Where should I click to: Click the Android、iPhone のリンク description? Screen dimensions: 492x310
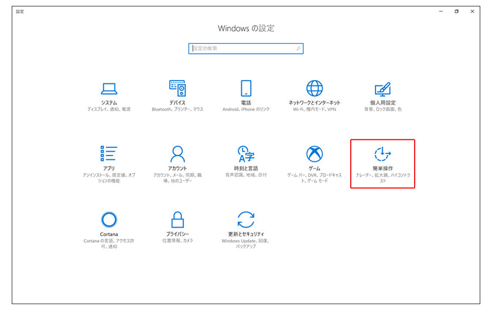point(246,109)
